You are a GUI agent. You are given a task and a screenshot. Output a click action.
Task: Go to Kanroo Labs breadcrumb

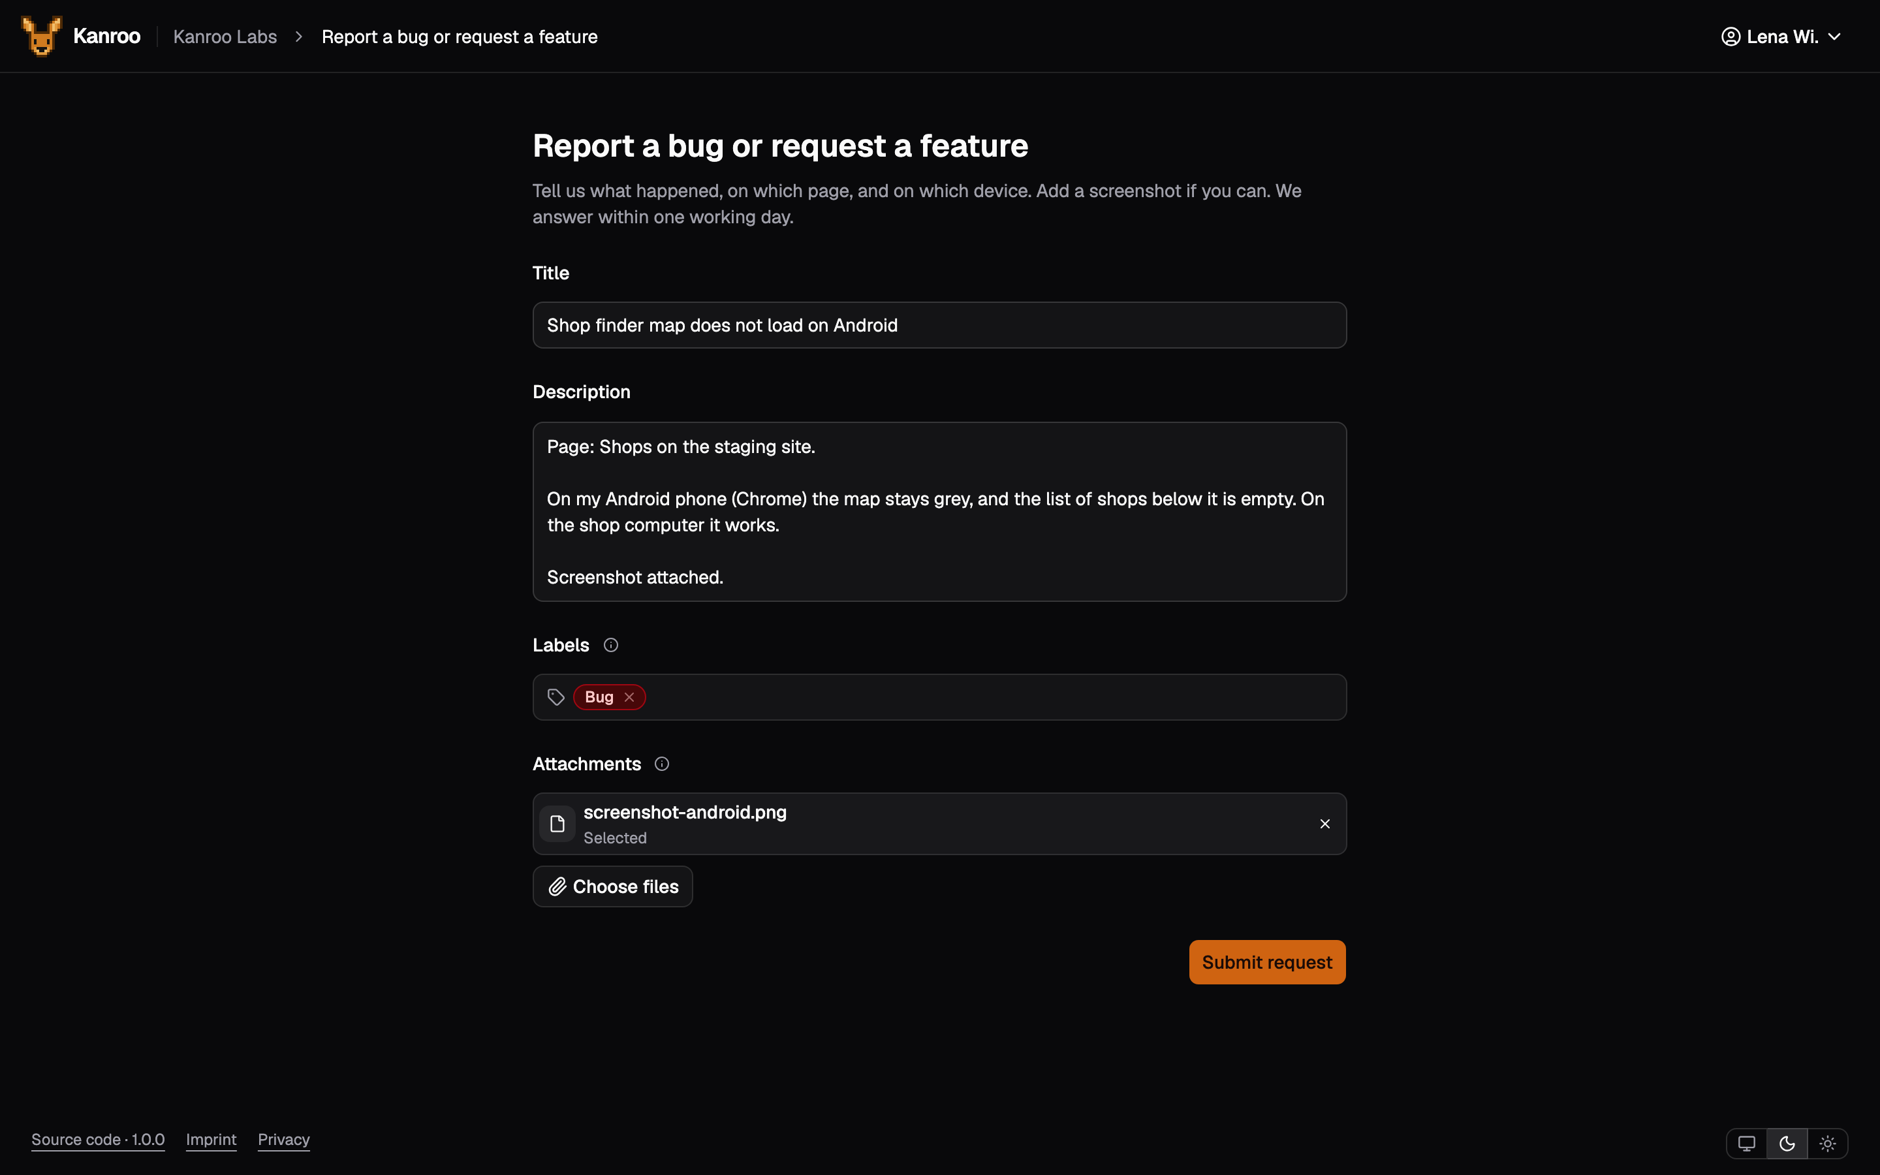pos(225,37)
